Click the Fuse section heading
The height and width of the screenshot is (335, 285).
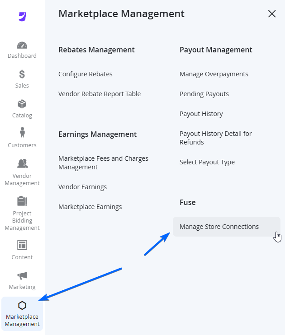point(188,202)
